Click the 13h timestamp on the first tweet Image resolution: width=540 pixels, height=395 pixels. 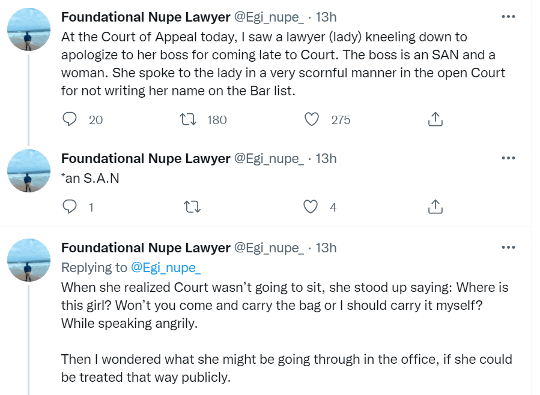pos(326,16)
